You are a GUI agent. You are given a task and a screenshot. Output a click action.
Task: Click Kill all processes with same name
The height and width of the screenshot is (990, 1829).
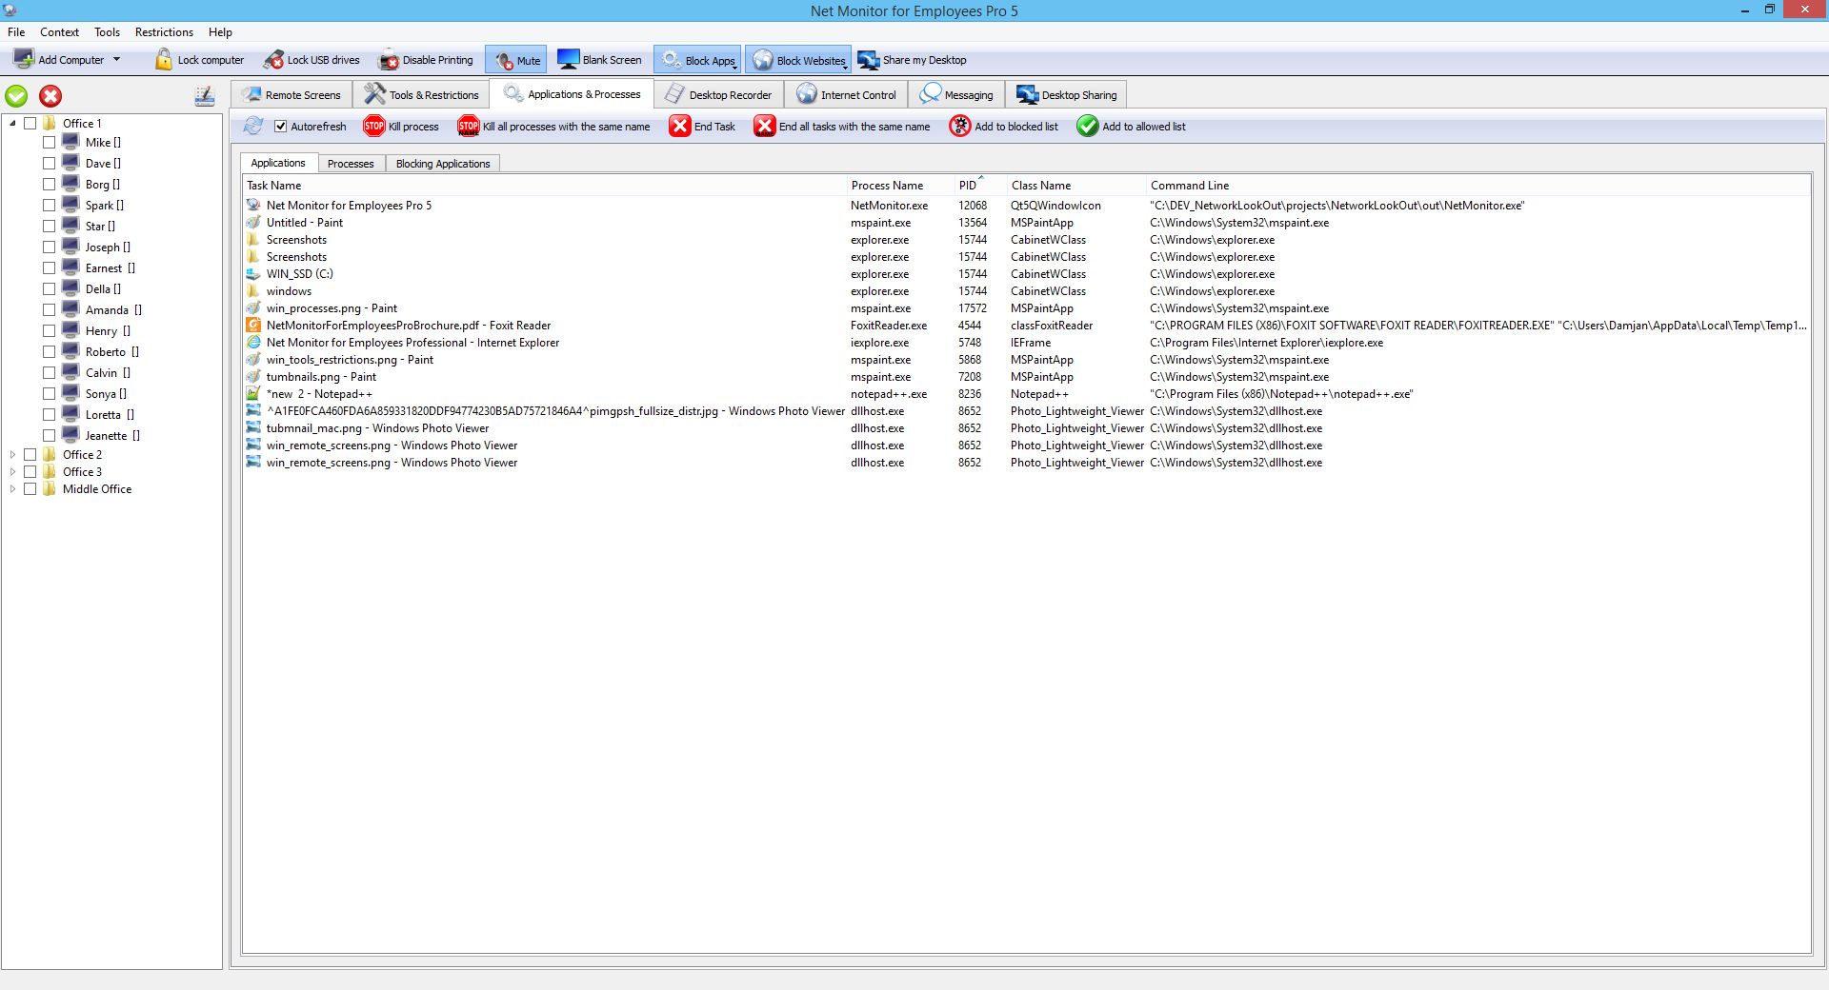click(x=553, y=126)
